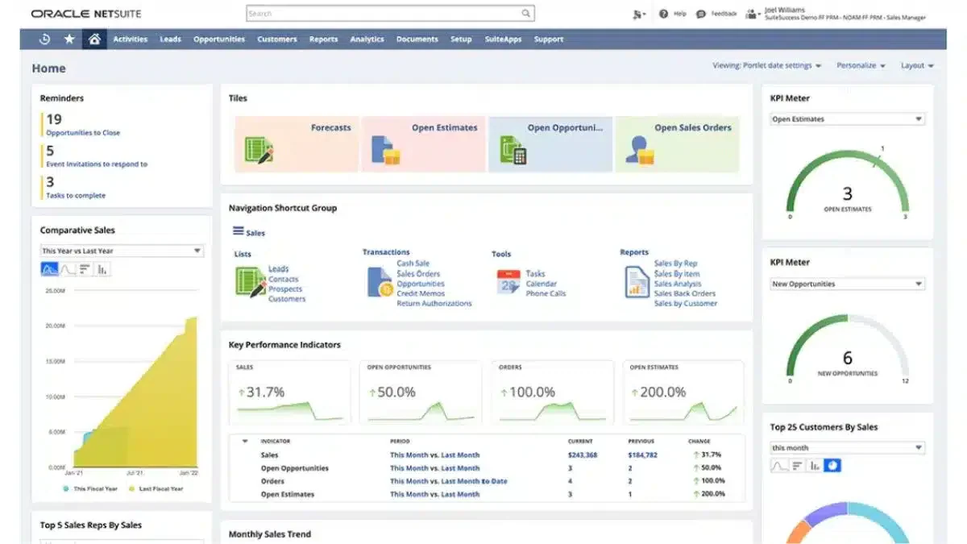Select column chart in Comparative Sales
Image resolution: width=967 pixels, height=544 pixels.
pyautogui.click(x=102, y=269)
